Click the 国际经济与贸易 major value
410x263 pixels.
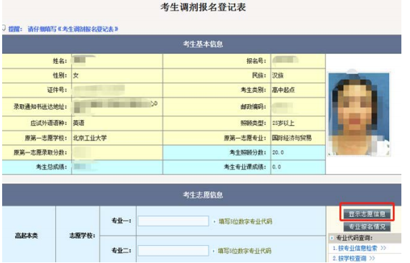(291, 138)
